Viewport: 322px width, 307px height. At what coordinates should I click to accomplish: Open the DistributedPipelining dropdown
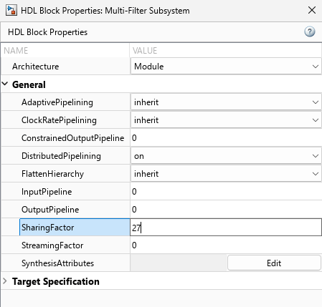226,156
